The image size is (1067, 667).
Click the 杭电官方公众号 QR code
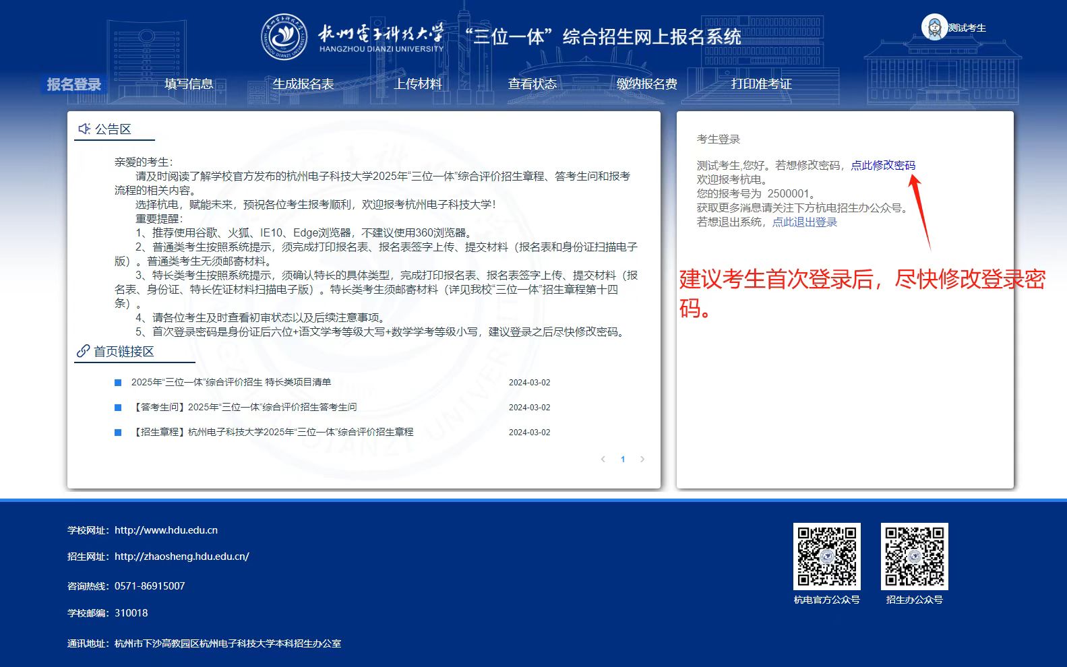(826, 557)
